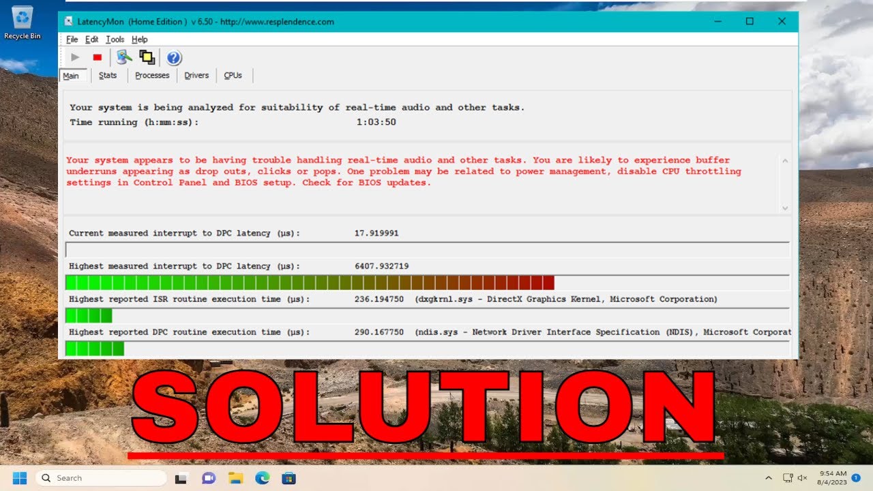Click the muted volume icon in tray
The image size is (873, 491).
pos(803,478)
